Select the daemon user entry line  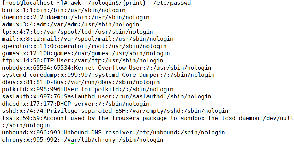click(76, 17)
